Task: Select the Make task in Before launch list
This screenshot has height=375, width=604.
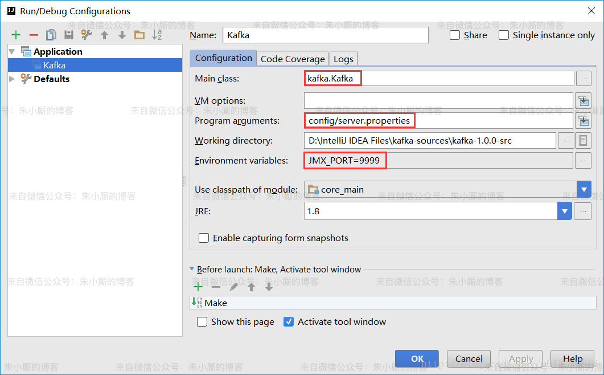Action: click(393, 303)
